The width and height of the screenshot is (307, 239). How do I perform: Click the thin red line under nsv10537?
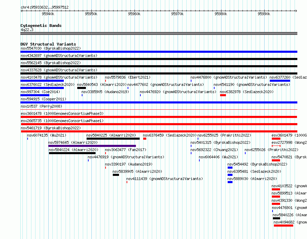click(159, 110)
